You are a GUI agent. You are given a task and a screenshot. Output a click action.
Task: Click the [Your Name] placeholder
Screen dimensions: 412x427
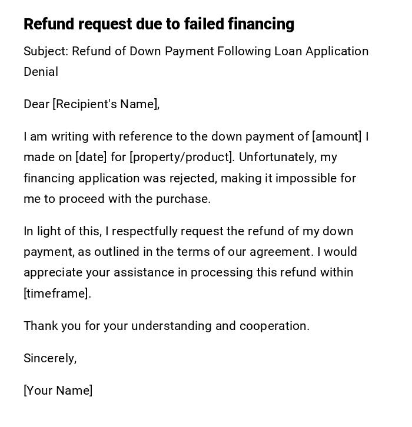pos(58,391)
